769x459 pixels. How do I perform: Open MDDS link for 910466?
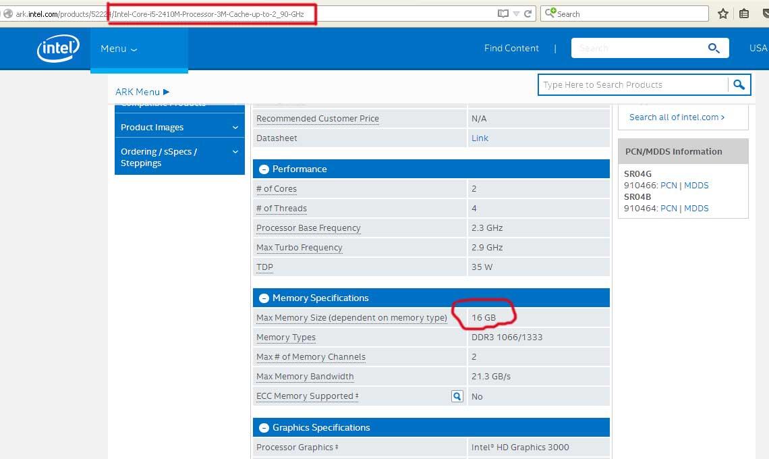[x=696, y=185]
